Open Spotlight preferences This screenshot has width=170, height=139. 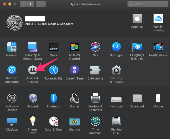(116, 47)
